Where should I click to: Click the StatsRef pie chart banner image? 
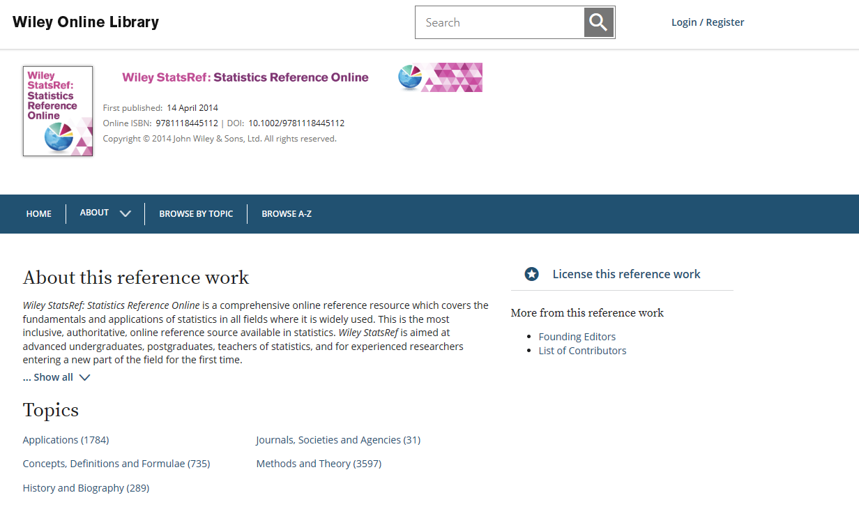point(440,77)
